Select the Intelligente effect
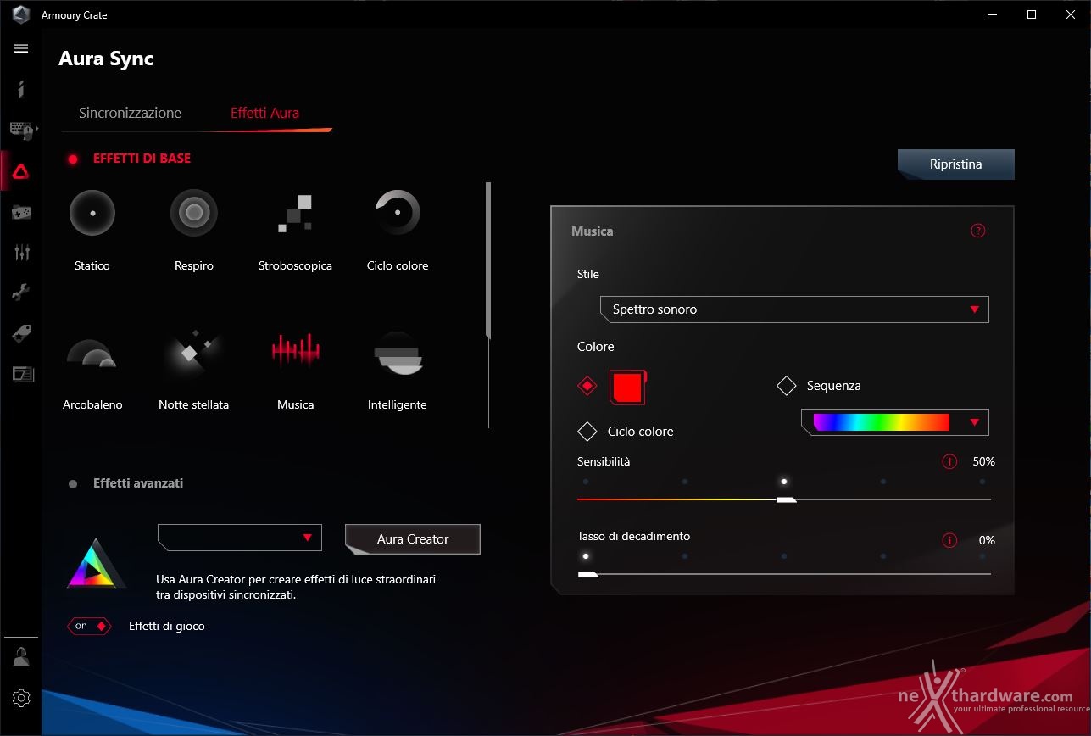Image resolution: width=1091 pixels, height=736 pixels. pyautogui.click(x=397, y=352)
